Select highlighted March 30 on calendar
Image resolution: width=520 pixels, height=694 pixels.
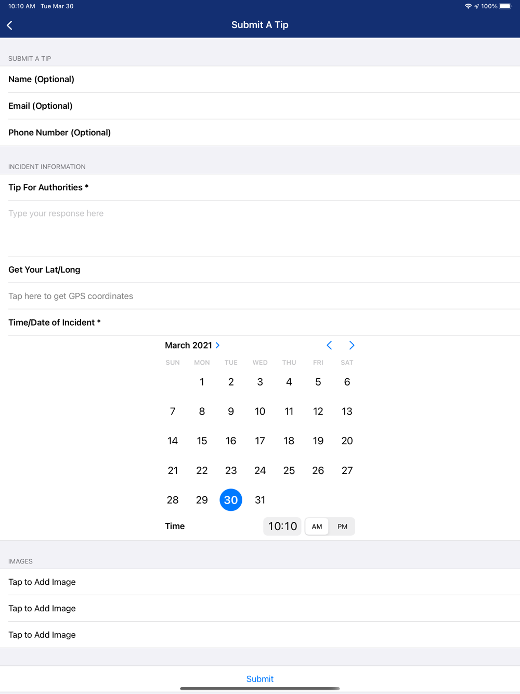[x=231, y=500]
